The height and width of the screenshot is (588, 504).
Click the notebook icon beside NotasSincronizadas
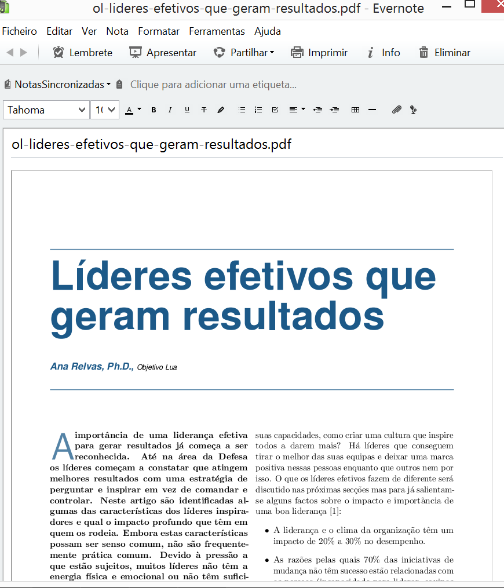[8, 85]
